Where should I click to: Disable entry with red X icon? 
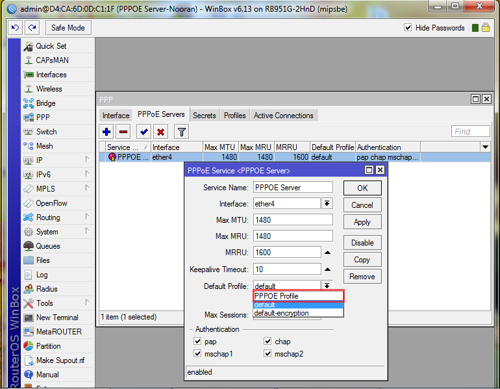[x=161, y=132]
